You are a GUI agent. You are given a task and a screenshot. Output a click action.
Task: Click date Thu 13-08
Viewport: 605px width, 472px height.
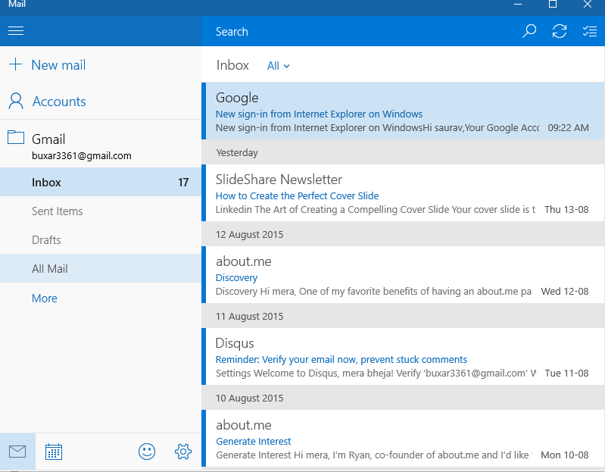pos(566,210)
